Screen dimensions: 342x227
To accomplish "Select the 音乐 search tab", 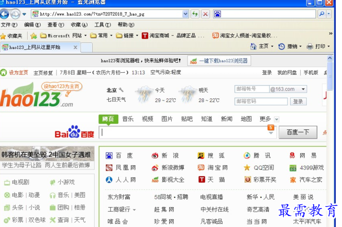I will 128,119.
